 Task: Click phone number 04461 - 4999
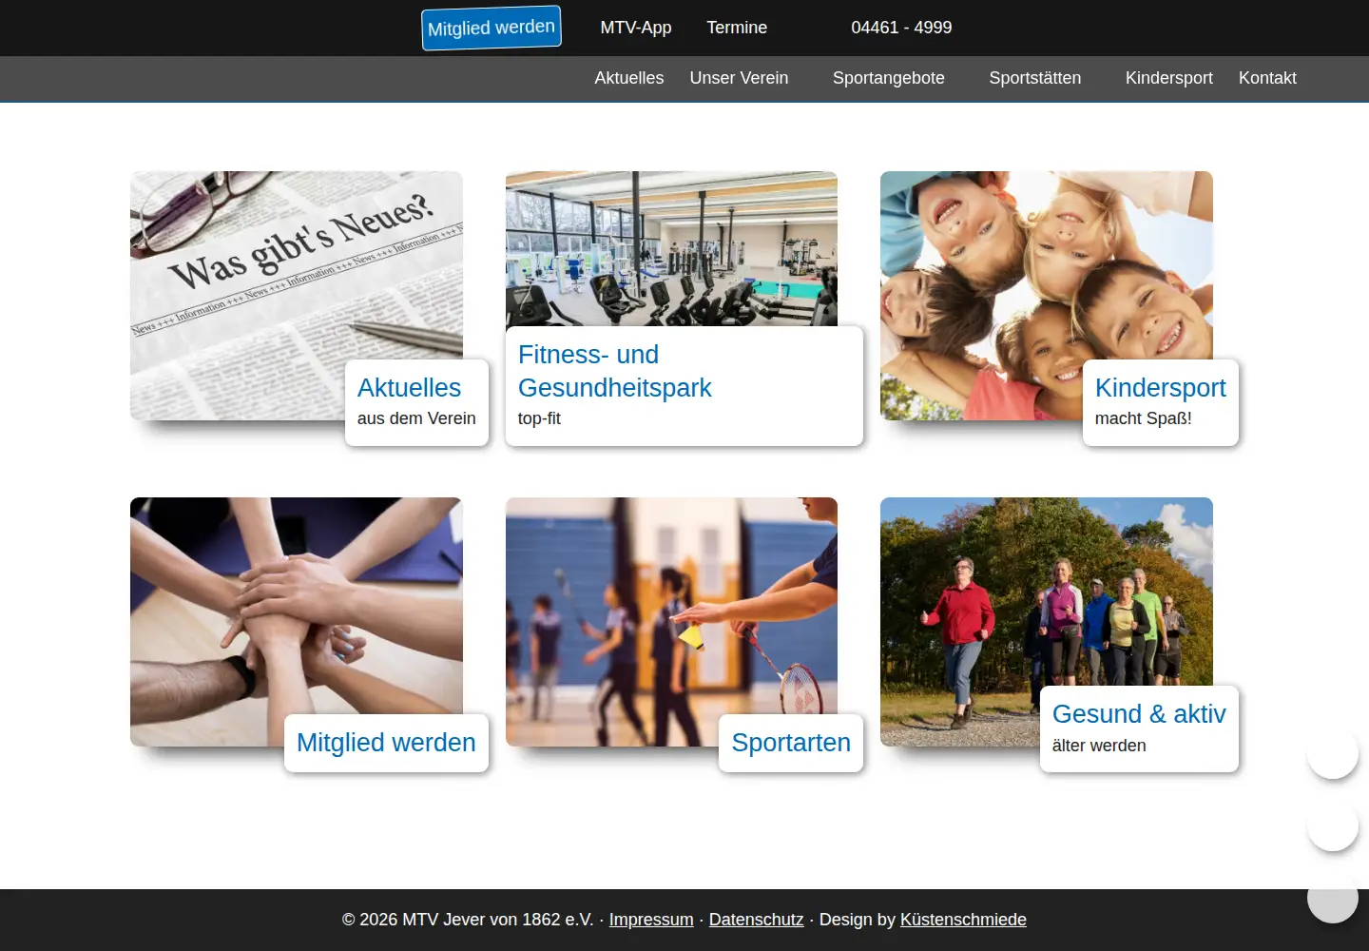pyautogui.click(x=901, y=28)
